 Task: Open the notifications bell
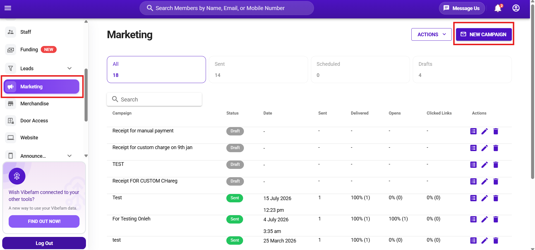pyautogui.click(x=498, y=8)
